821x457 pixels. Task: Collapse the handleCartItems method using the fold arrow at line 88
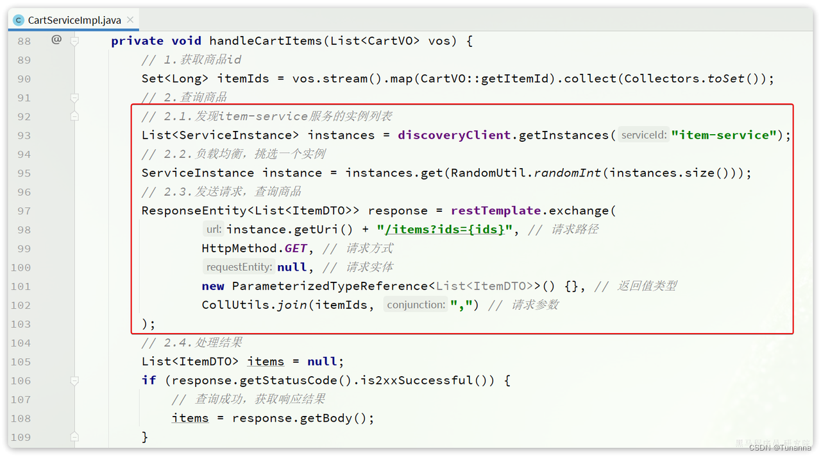pyautogui.click(x=74, y=40)
